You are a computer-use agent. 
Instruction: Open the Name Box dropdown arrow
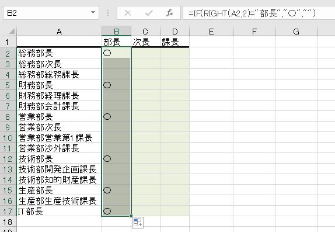[93, 13]
